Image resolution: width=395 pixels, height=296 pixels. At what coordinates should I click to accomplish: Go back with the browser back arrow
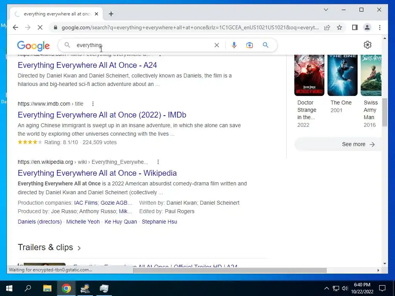(x=15, y=27)
